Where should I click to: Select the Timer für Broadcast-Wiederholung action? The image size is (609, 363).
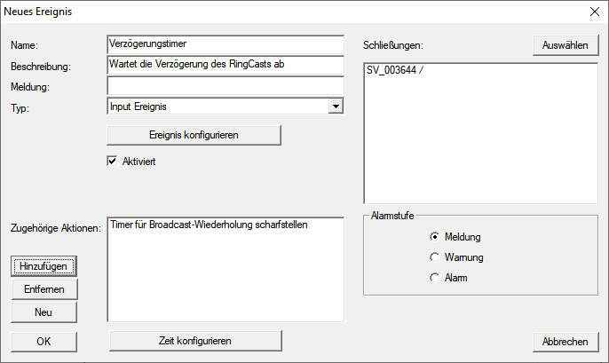(210, 225)
